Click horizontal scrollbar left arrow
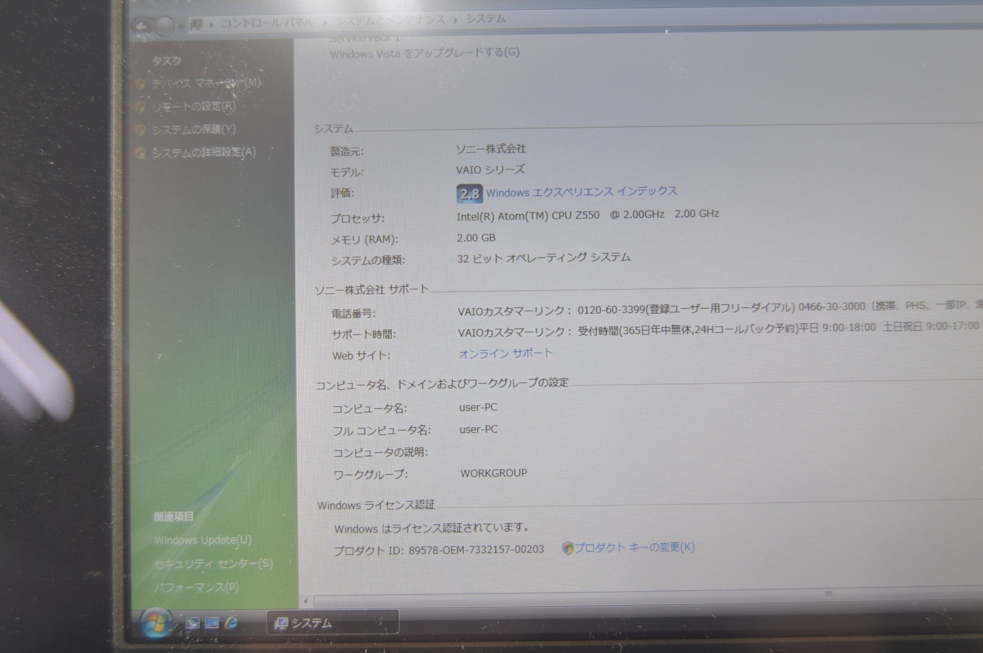The height and width of the screenshot is (653, 983). [307, 601]
